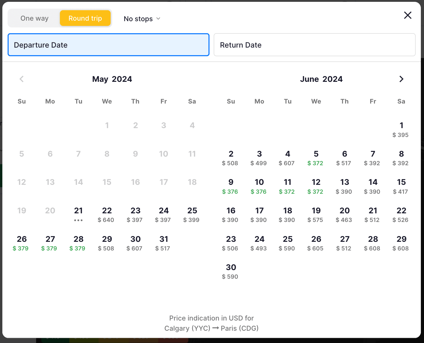The width and height of the screenshot is (424, 343).
Task: Focus the Departure Date field
Action: (109, 45)
